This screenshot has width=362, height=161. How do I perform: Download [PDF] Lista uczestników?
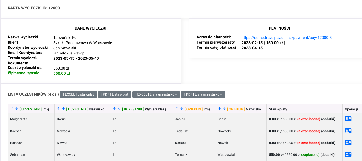(203, 94)
